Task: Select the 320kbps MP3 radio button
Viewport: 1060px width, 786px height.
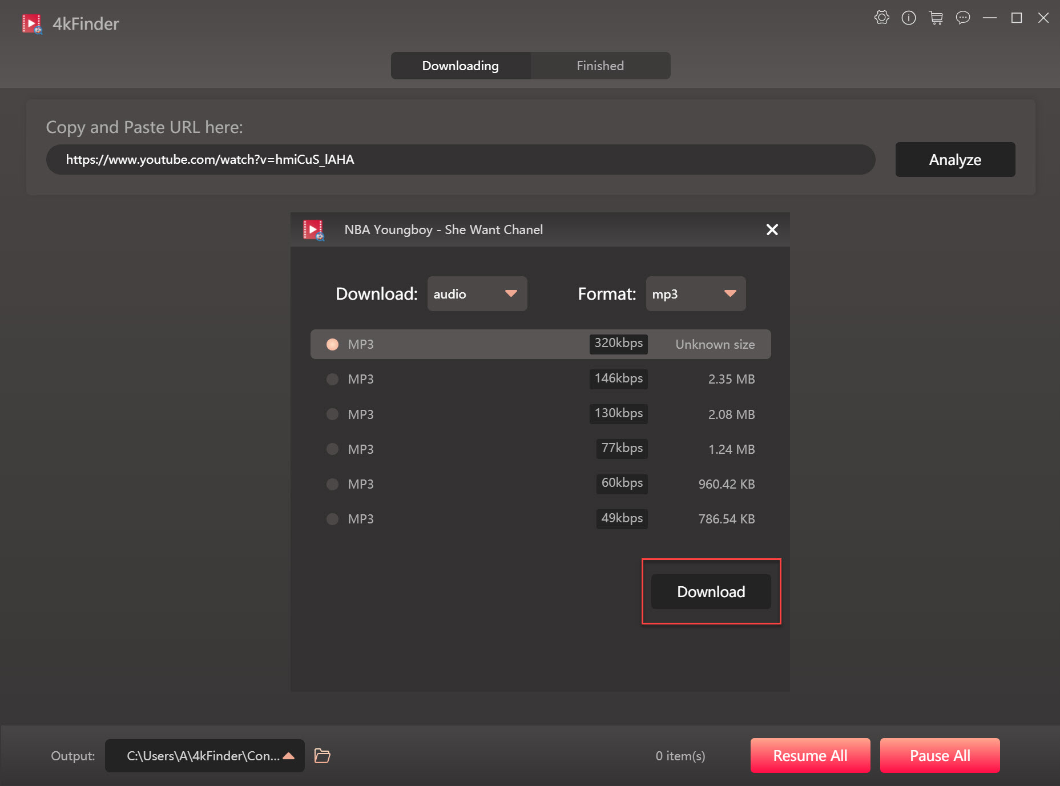Action: coord(332,344)
